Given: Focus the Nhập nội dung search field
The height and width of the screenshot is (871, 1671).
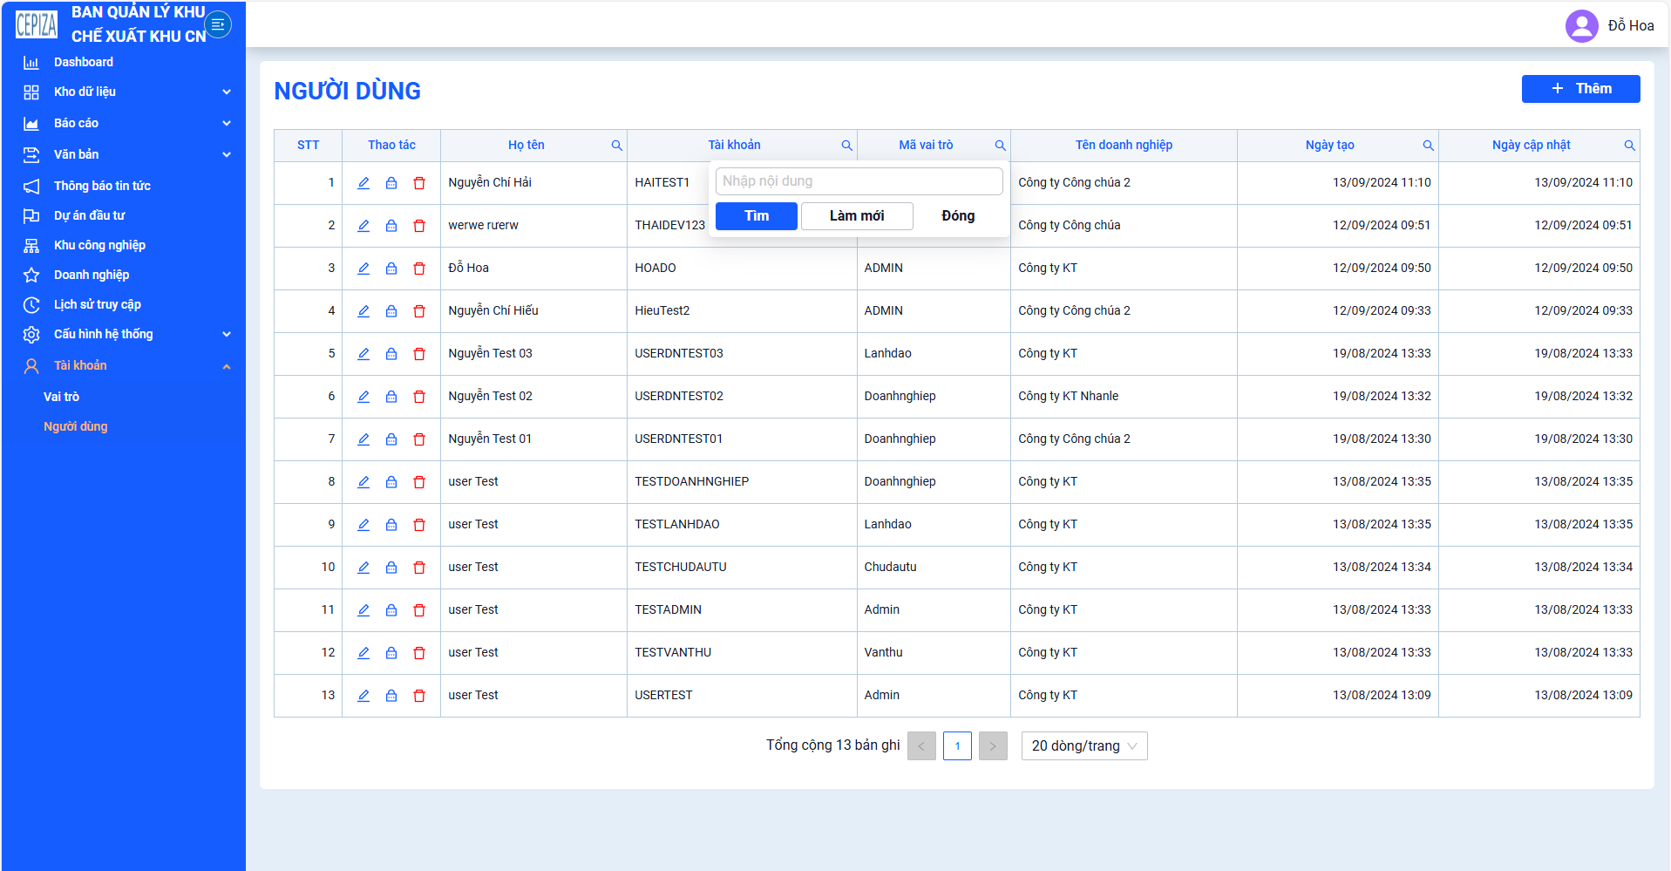Looking at the screenshot, I should tap(859, 181).
